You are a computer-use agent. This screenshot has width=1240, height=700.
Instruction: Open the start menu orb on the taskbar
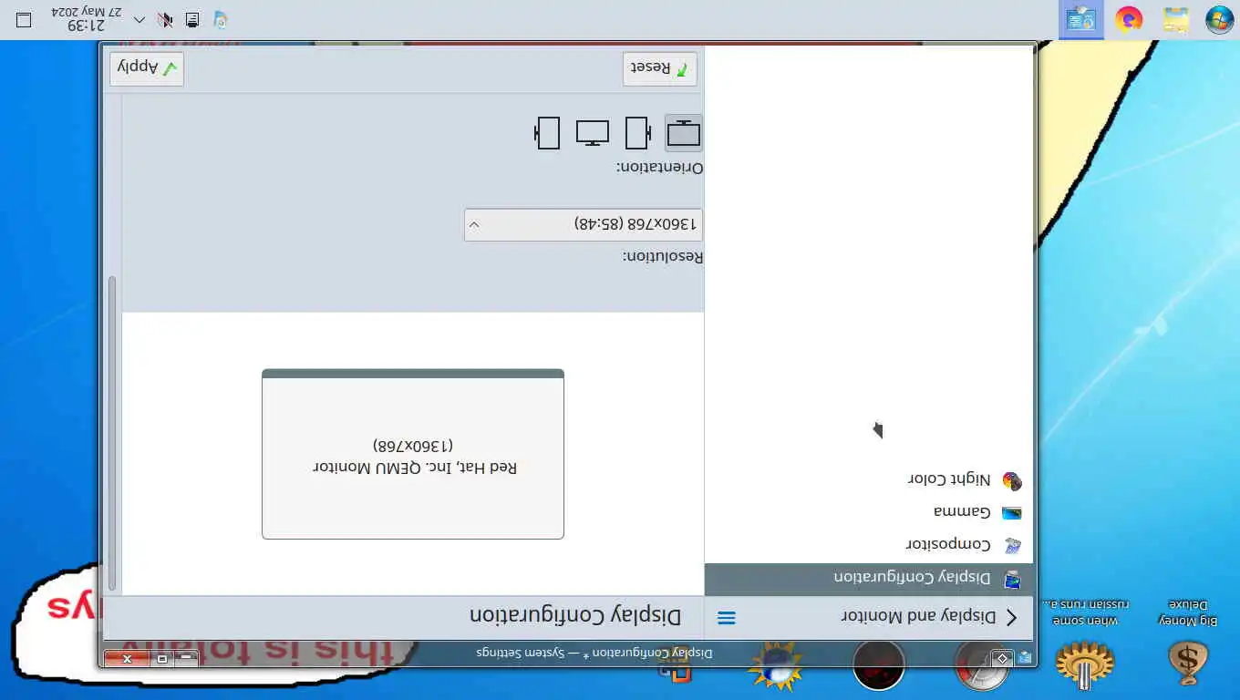click(x=1219, y=19)
